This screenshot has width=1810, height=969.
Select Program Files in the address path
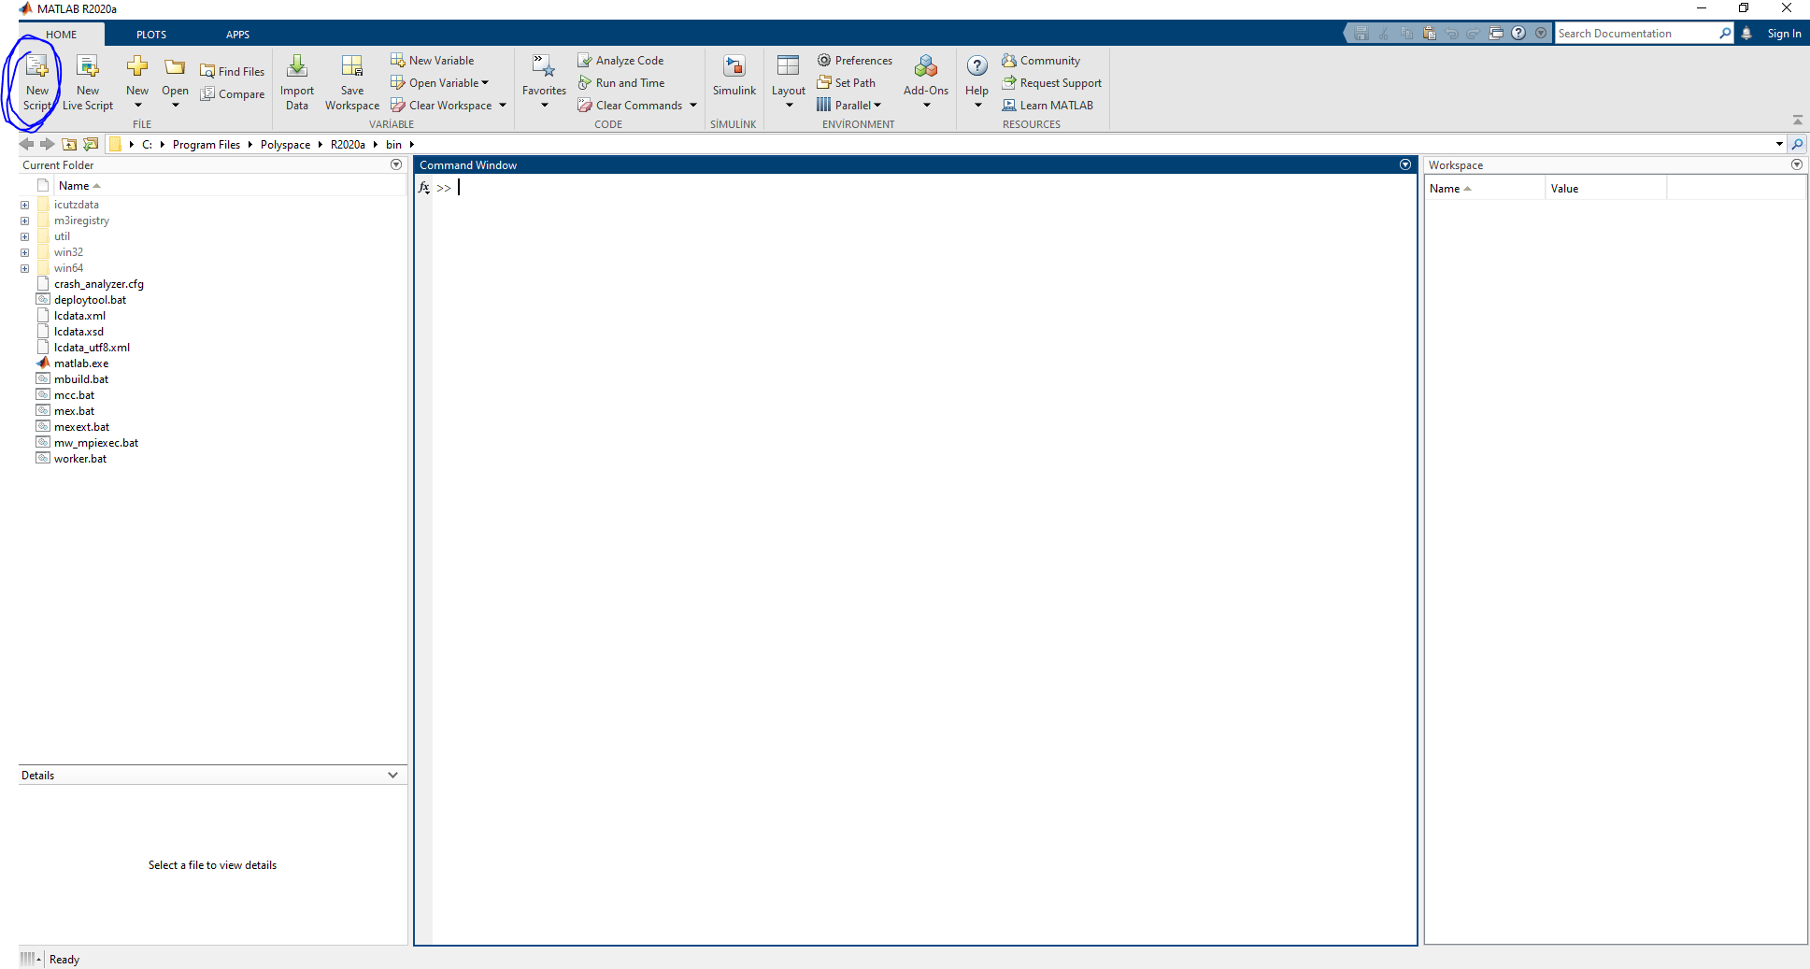[x=207, y=144]
